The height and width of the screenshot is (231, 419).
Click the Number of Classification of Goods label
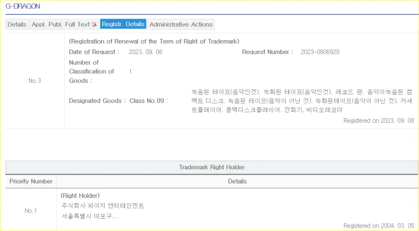pos(91,72)
